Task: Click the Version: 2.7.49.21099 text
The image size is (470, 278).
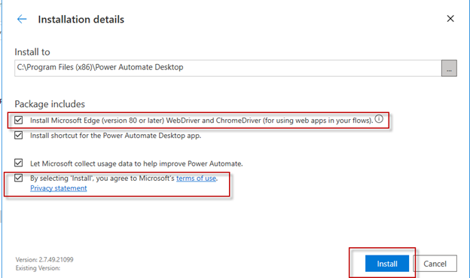Action: coord(44,259)
